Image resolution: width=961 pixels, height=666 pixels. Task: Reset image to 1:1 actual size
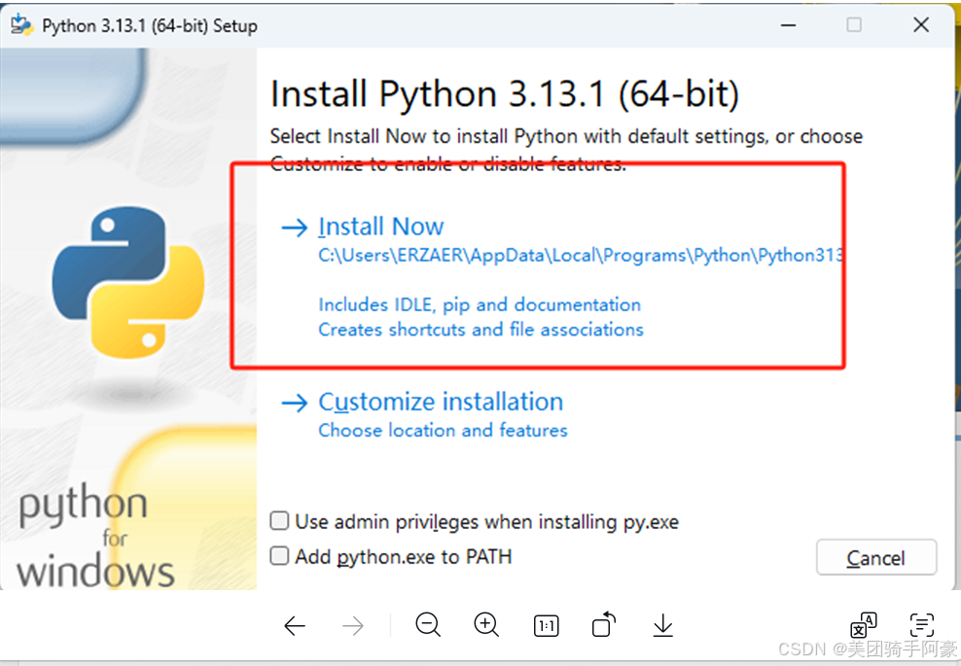(x=546, y=625)
